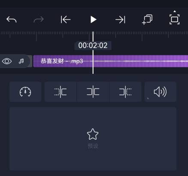Jump to the next edit point
Viewport: 188px width, 176px height.
(x=120, y=19)
